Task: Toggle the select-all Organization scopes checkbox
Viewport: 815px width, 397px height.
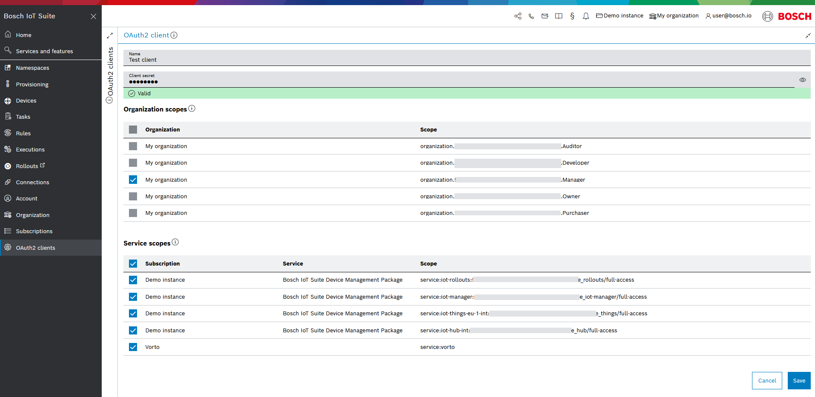Action: tap(133, 129)
